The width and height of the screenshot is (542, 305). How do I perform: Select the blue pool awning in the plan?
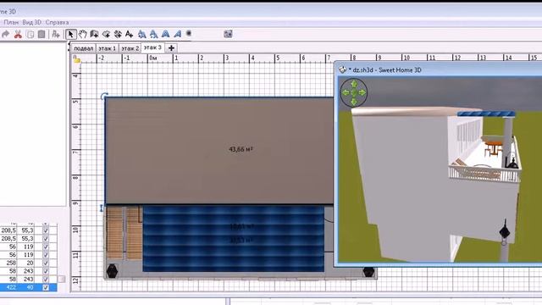(234, 239)
